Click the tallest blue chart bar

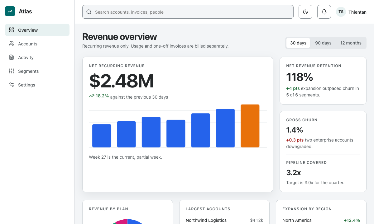pyautogui.click(x=225, y=128)
